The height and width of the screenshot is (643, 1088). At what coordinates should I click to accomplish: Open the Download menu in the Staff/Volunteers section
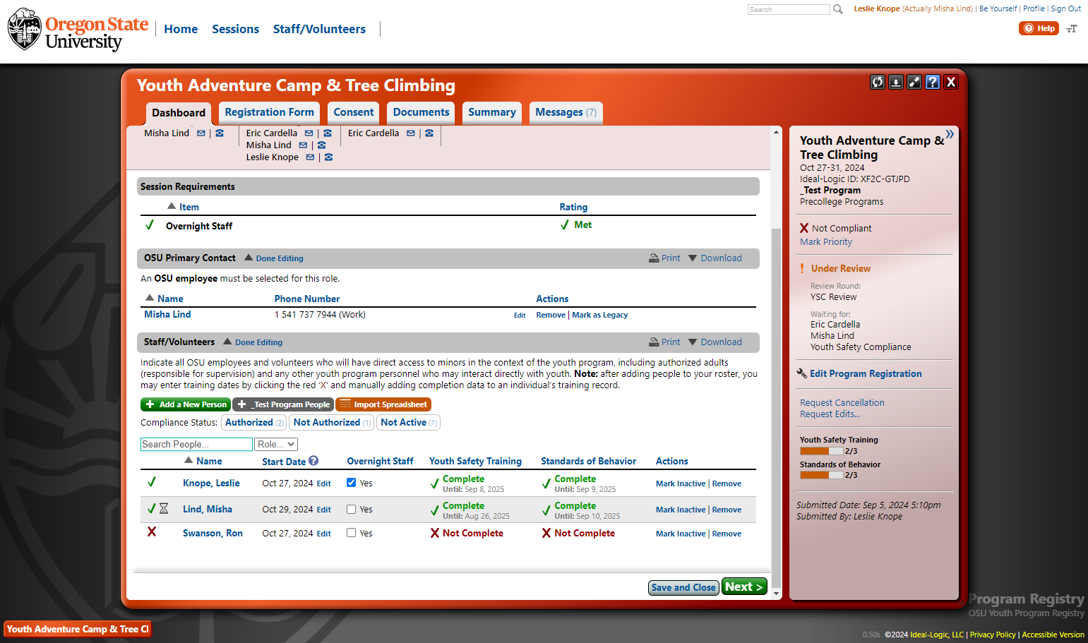pos(715,342)
